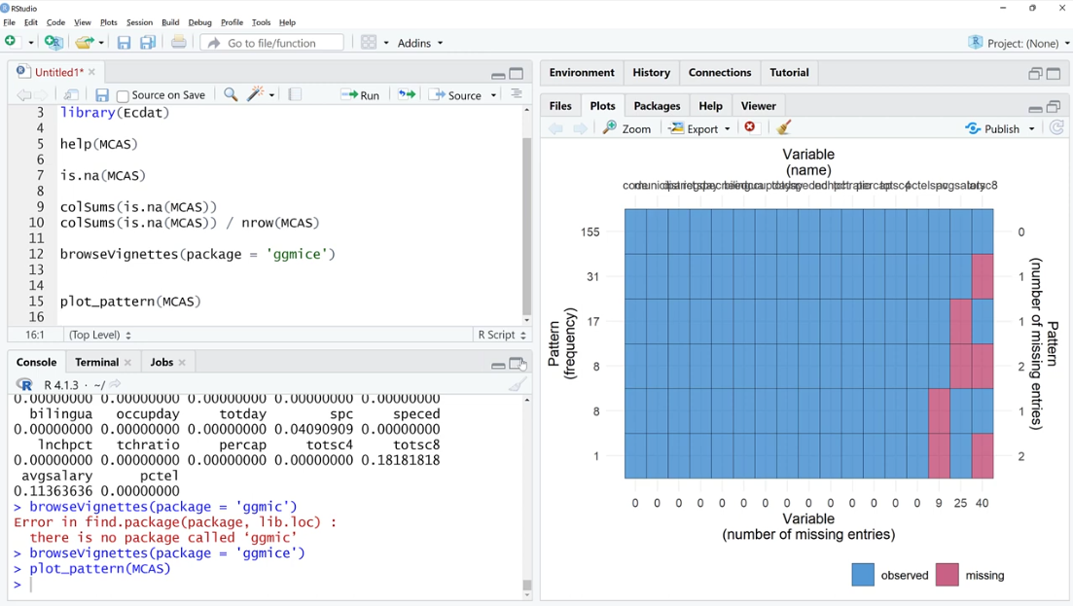The image size is (1073, 606).
Task: Click the Code Tools magic wand icon
Action: [255, 94]
